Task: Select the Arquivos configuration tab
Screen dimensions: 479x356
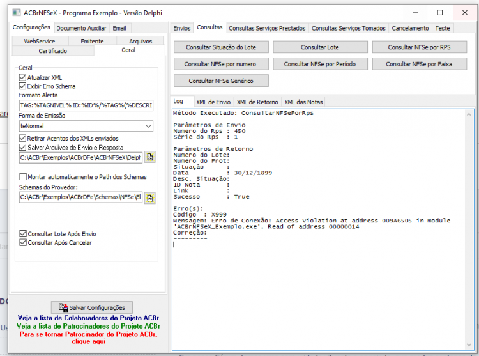Action: tap(141, 41)
